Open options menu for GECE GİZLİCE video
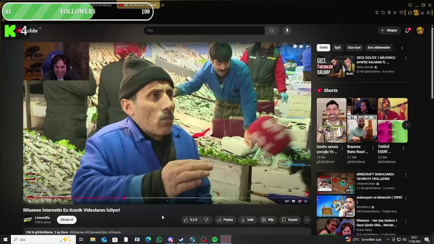 click(406, 59)
